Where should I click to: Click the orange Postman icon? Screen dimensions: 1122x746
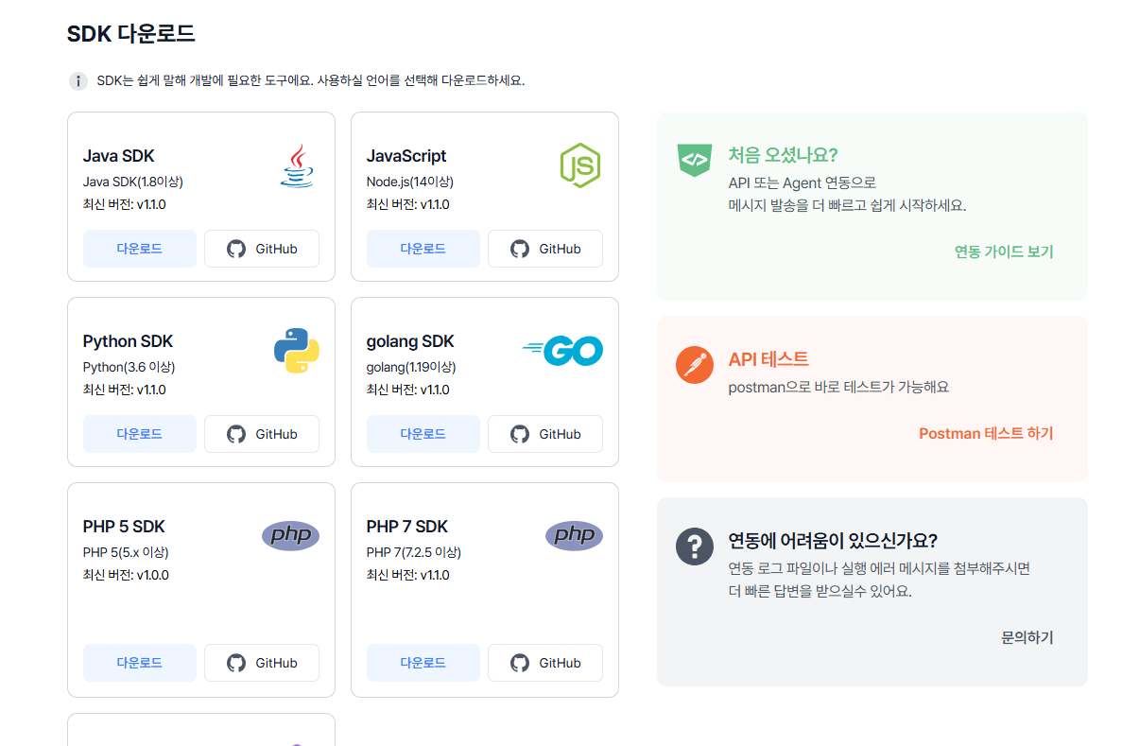695,365
